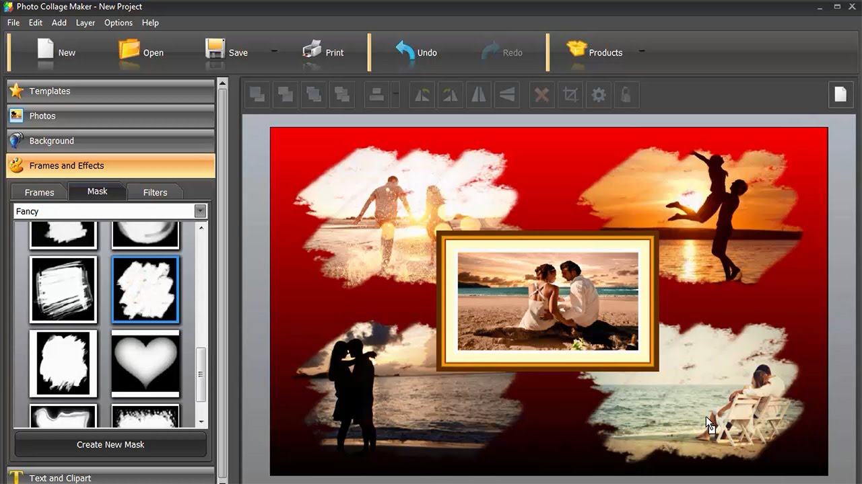Click the lock icon in the toolbar

click(x=626, y=95)
